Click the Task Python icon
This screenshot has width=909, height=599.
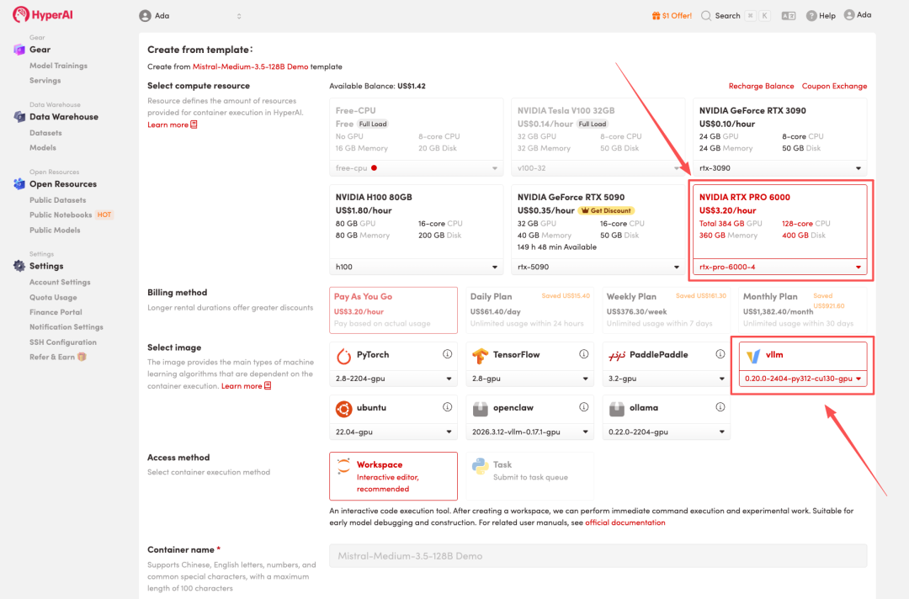[480, 466]
